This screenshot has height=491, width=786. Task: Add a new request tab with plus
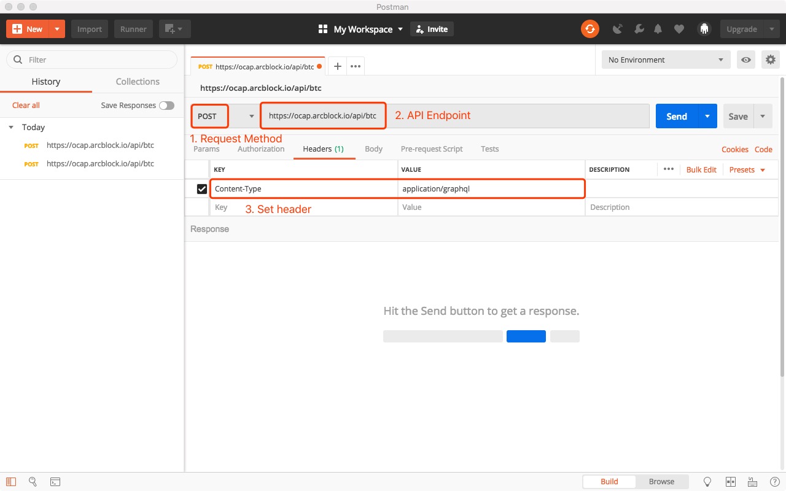[337, 66]
